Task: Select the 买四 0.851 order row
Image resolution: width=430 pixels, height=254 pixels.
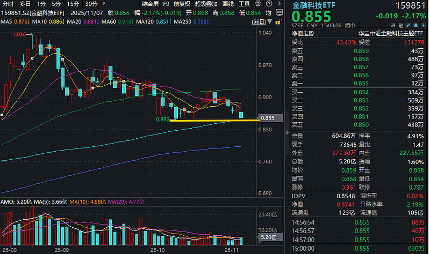Action: coord(357,117)
